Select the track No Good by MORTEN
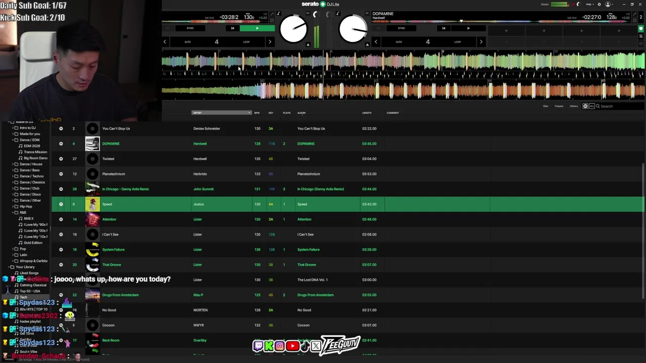This screenshot has height=363, width=646. tap(348, 310)
